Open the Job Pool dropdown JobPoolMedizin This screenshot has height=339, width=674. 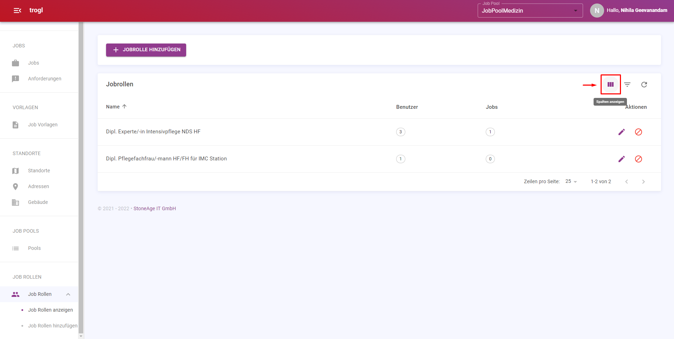tap(530, 11)
